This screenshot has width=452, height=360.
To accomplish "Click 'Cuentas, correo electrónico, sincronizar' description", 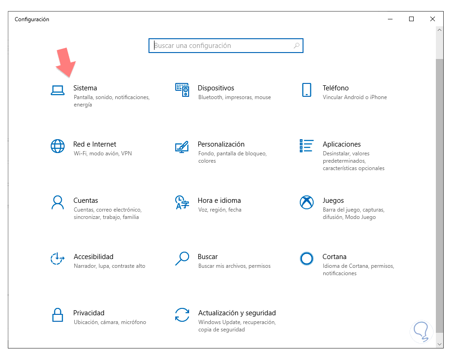I will [x=107, y=213].
